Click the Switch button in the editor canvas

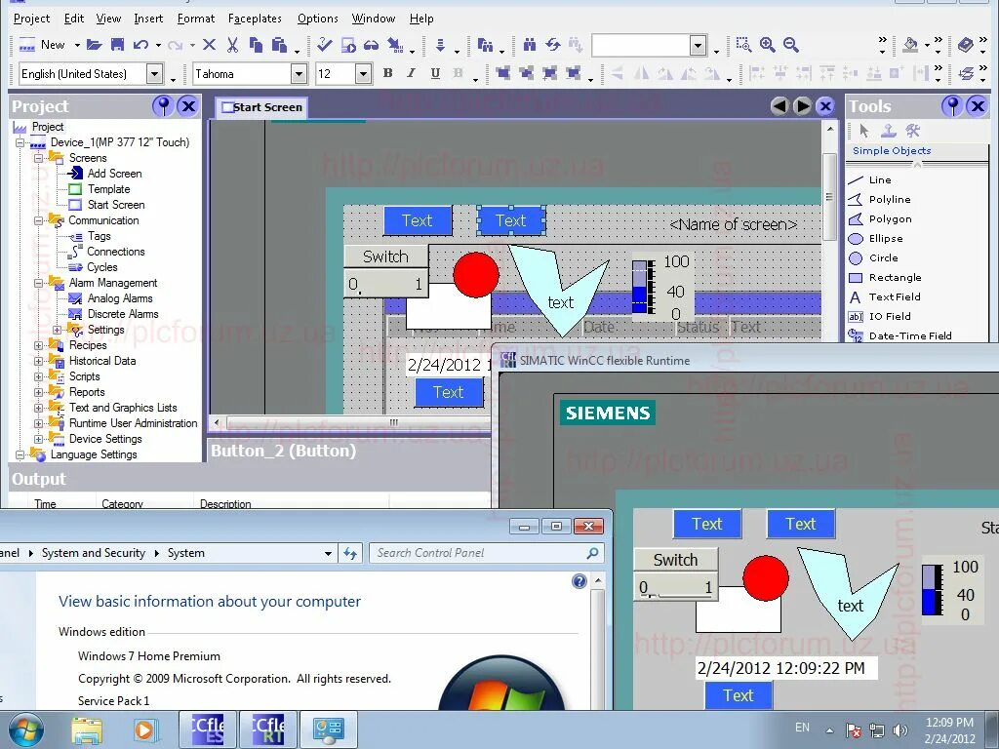pyautogui.click(x=385, y=256)
